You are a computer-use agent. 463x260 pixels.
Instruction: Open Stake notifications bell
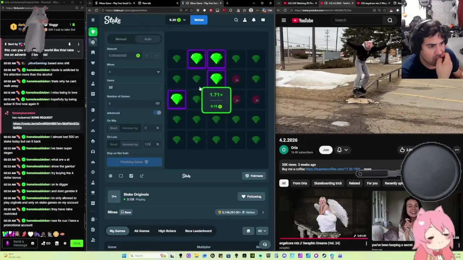tap(254, 20)
